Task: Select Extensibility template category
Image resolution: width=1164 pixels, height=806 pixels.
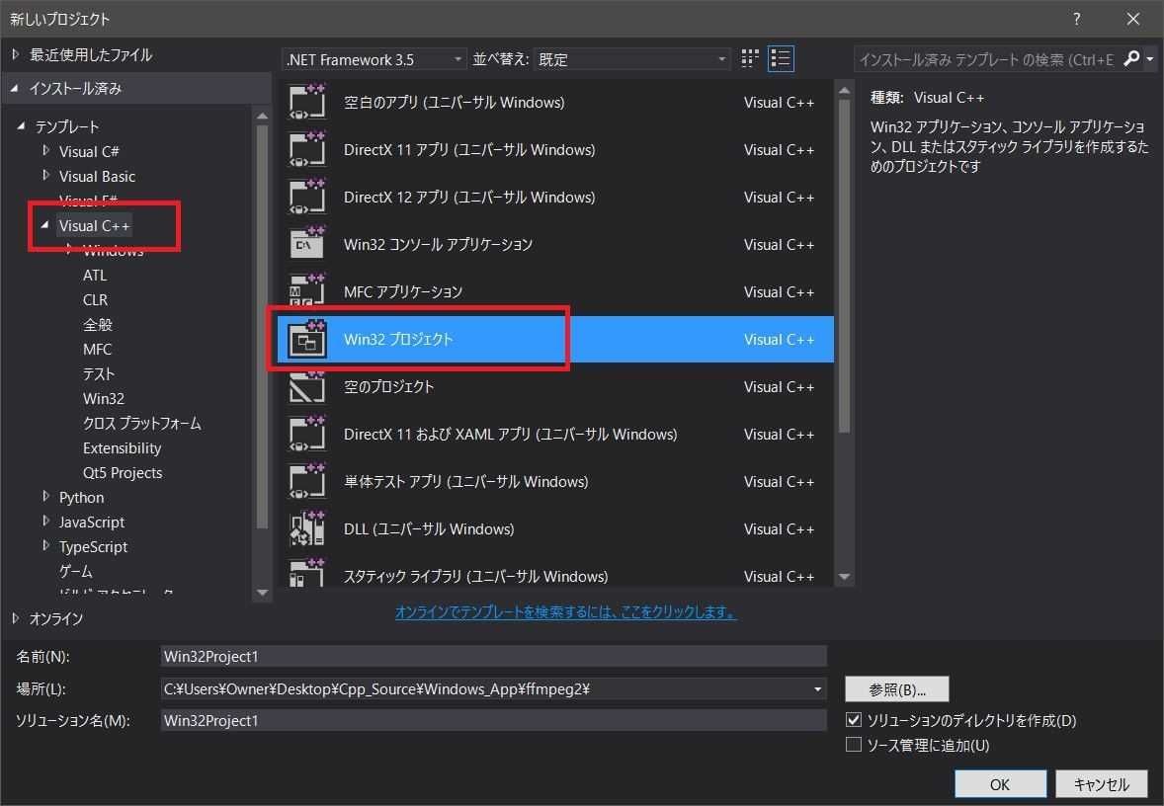Action: [x=122, y=447]
